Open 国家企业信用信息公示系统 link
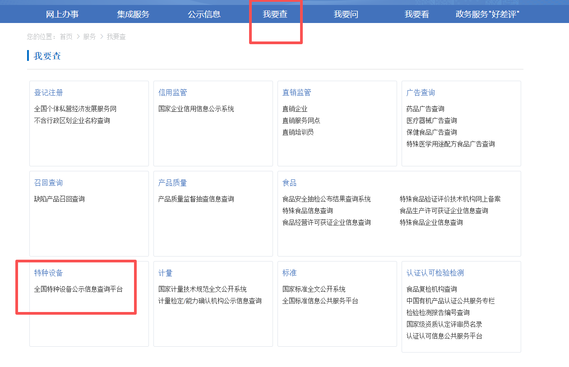 point(196,109)
